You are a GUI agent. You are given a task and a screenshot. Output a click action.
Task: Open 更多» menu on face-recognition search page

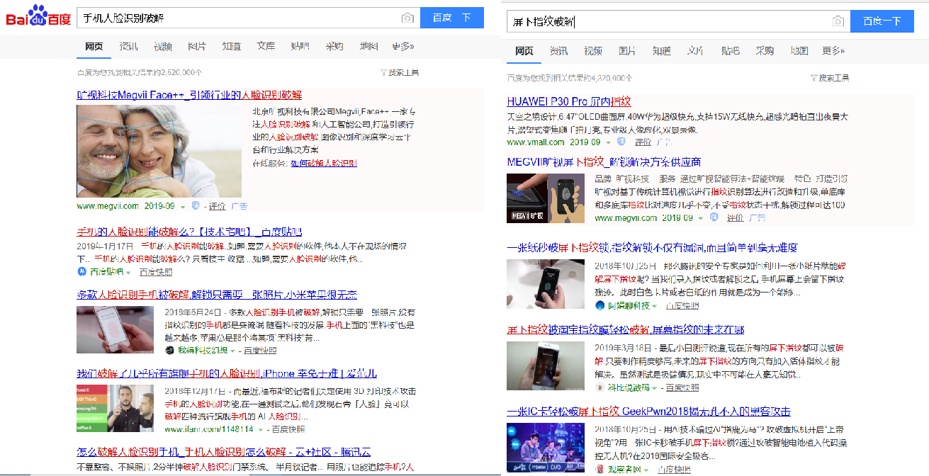click(402, 46)
